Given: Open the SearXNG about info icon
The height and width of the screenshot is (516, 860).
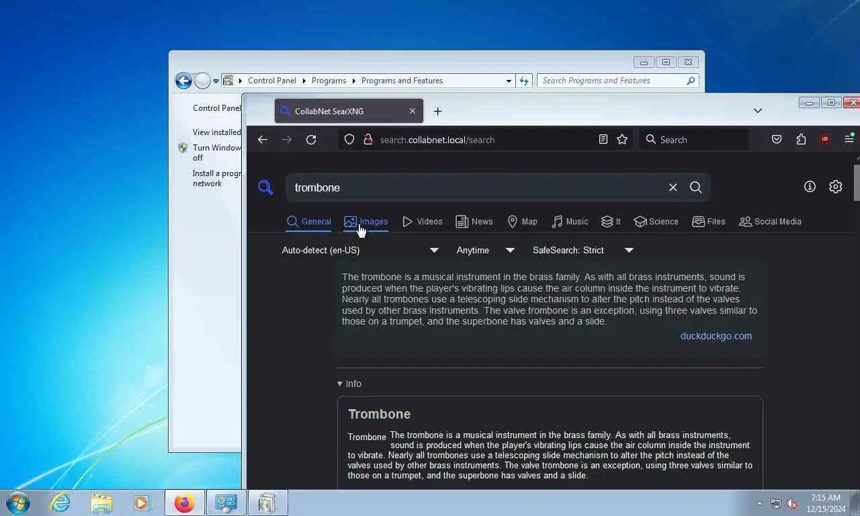Looking at the screenshot, I should 810,187.
